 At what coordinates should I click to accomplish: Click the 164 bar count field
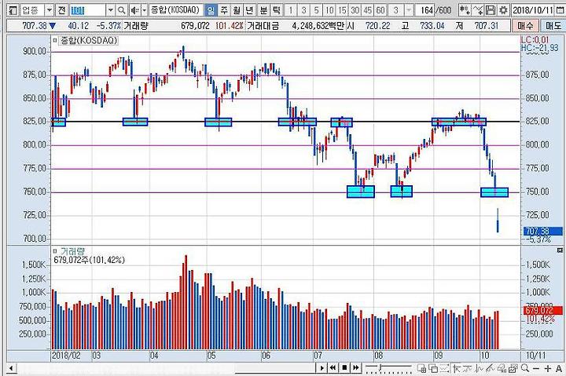(425, 10)
